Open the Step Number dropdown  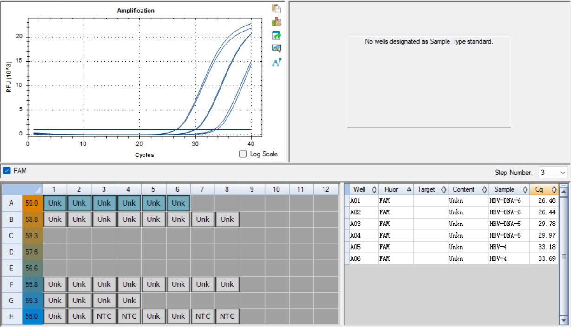(563, 173)
